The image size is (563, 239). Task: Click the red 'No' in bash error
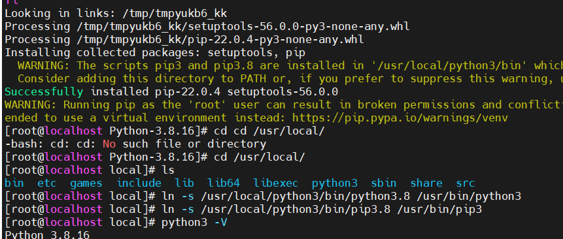(109, 144)
